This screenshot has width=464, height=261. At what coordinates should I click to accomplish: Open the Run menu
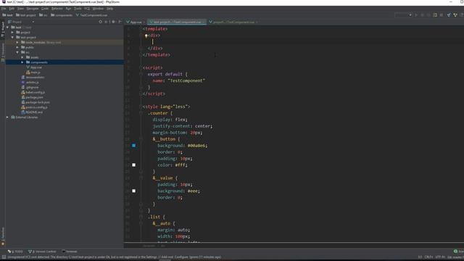coord(68,9)
